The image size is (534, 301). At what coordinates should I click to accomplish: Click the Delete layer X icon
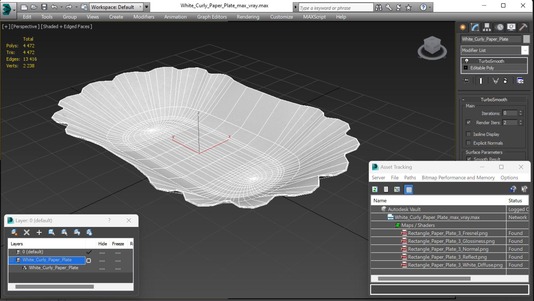click(x=26, y=232)
